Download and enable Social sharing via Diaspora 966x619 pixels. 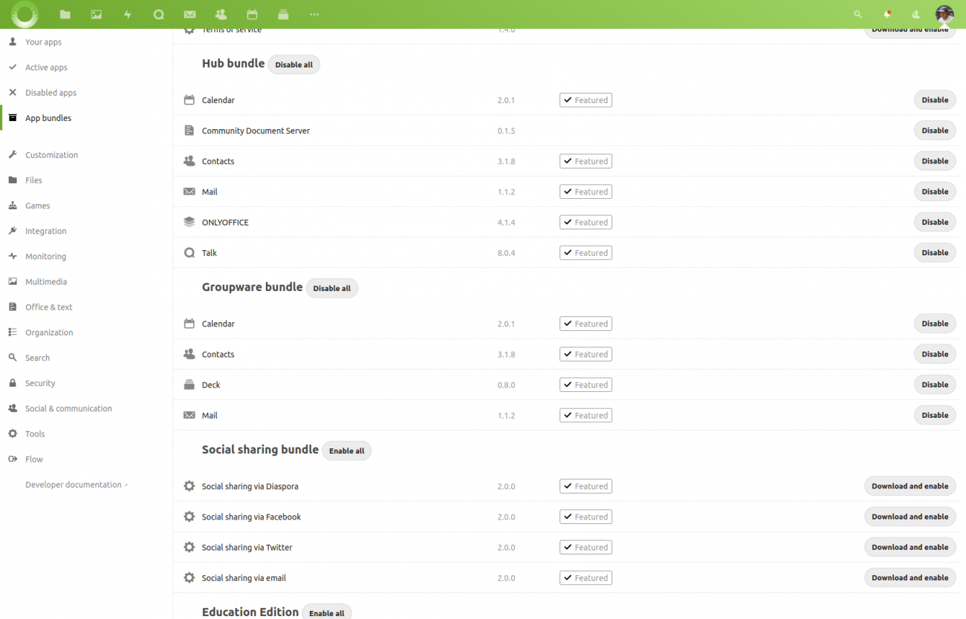click(x=910, y=486)
